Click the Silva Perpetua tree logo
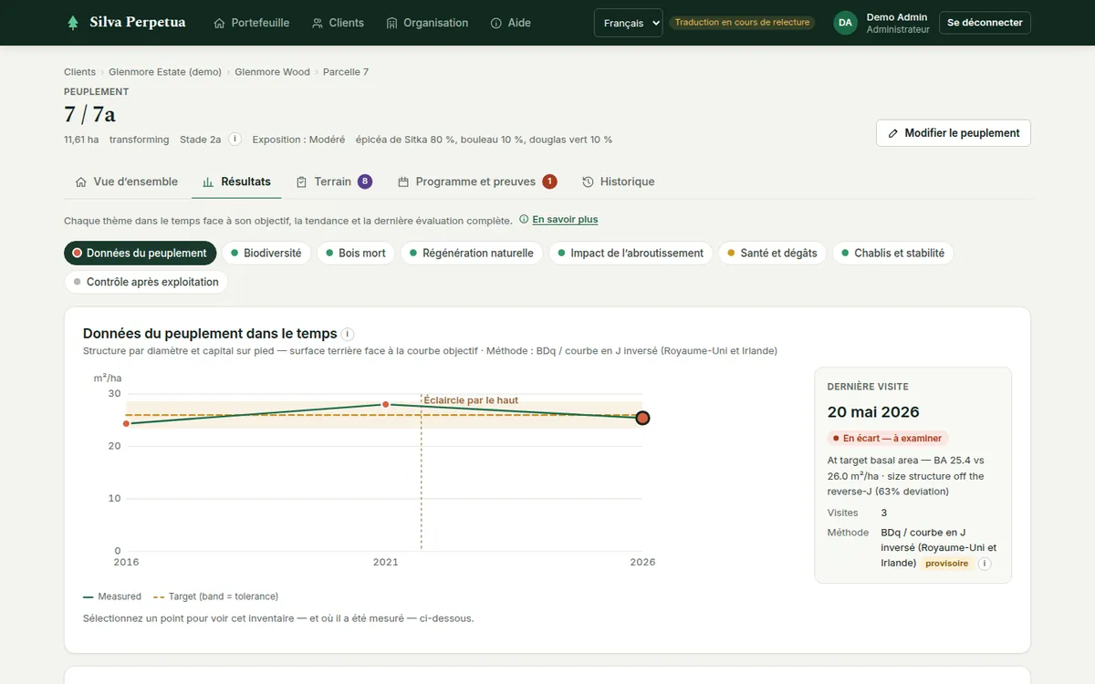The width and height of the screenshot is (1095, 684). pos(73,23)
